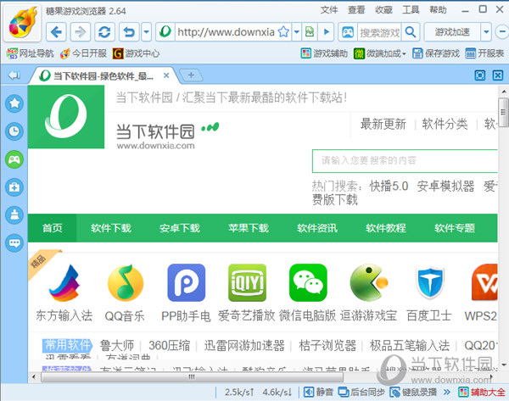Click the 百度卫士 shield icon
The width and height of the screenshot is (509, 401).
tap(430, 282)
